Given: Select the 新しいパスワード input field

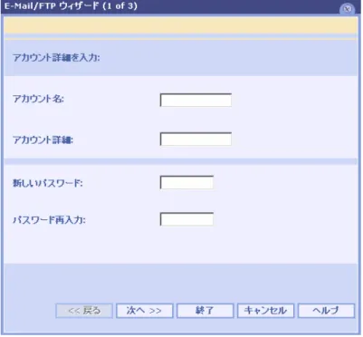Looking at the screenshot, I should 186,182.
